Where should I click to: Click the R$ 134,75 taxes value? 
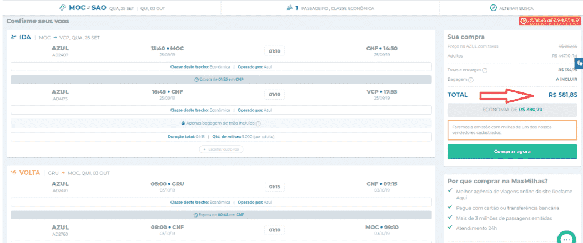point(568,70)
